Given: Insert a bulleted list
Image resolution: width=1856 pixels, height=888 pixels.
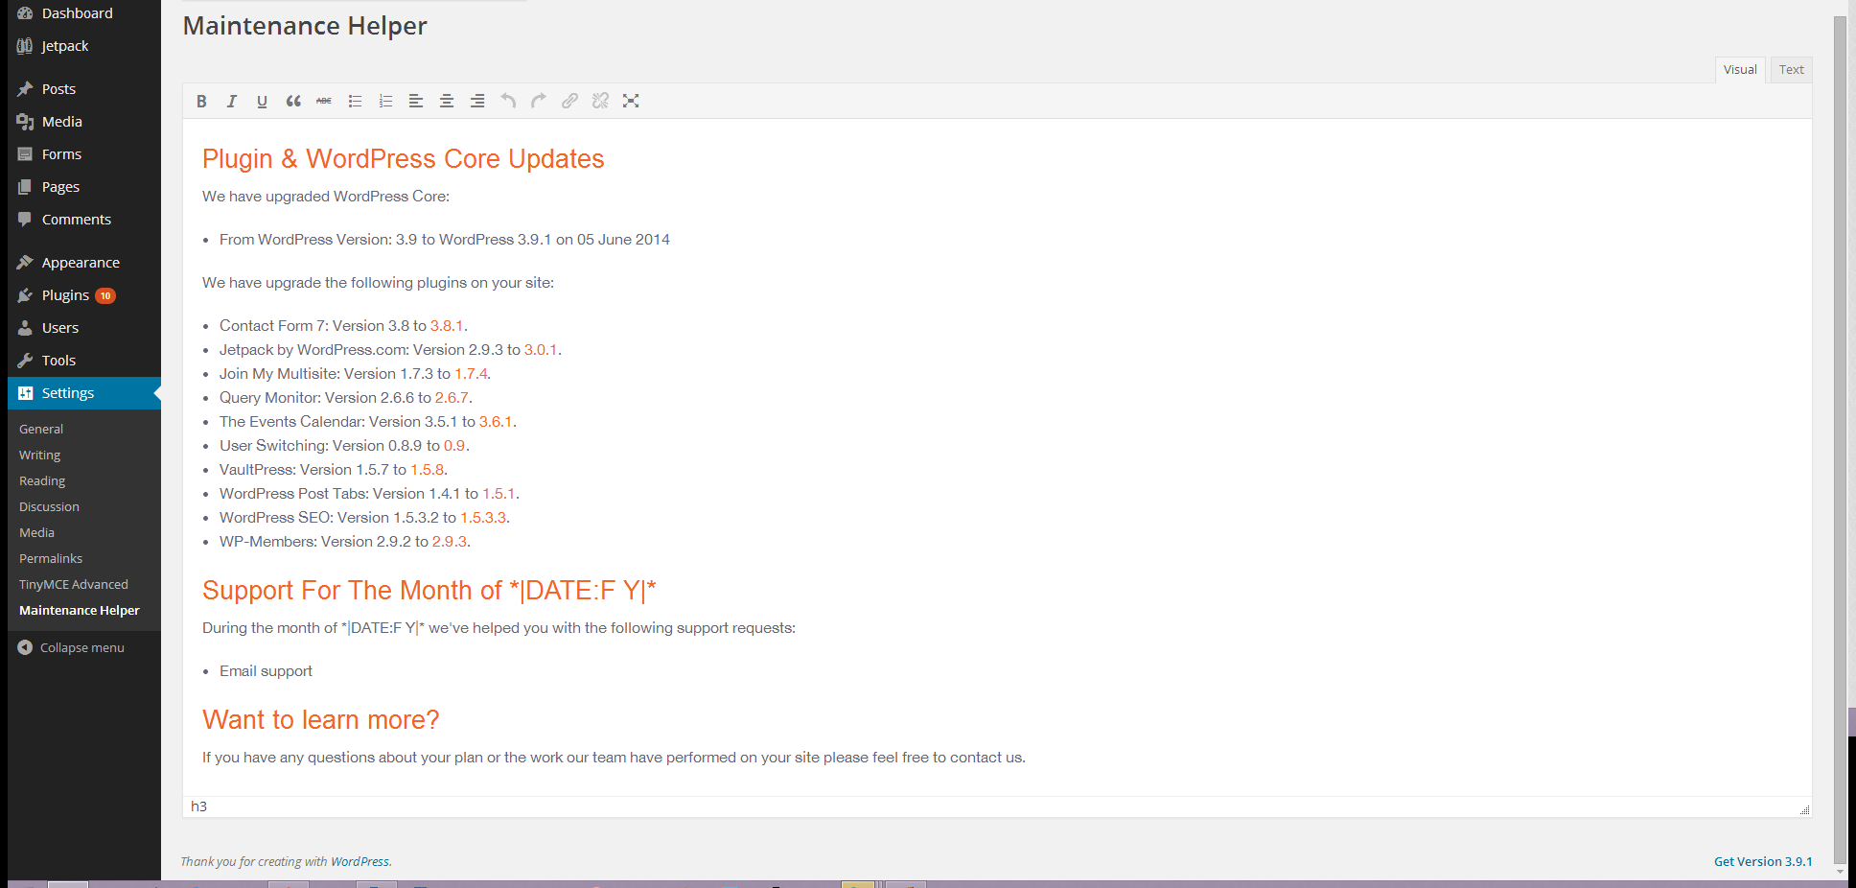Looking at the screenshot, I should coord(355,101).
